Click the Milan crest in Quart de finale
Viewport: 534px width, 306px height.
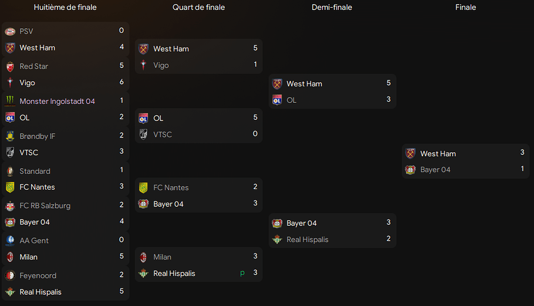(143, 257)
